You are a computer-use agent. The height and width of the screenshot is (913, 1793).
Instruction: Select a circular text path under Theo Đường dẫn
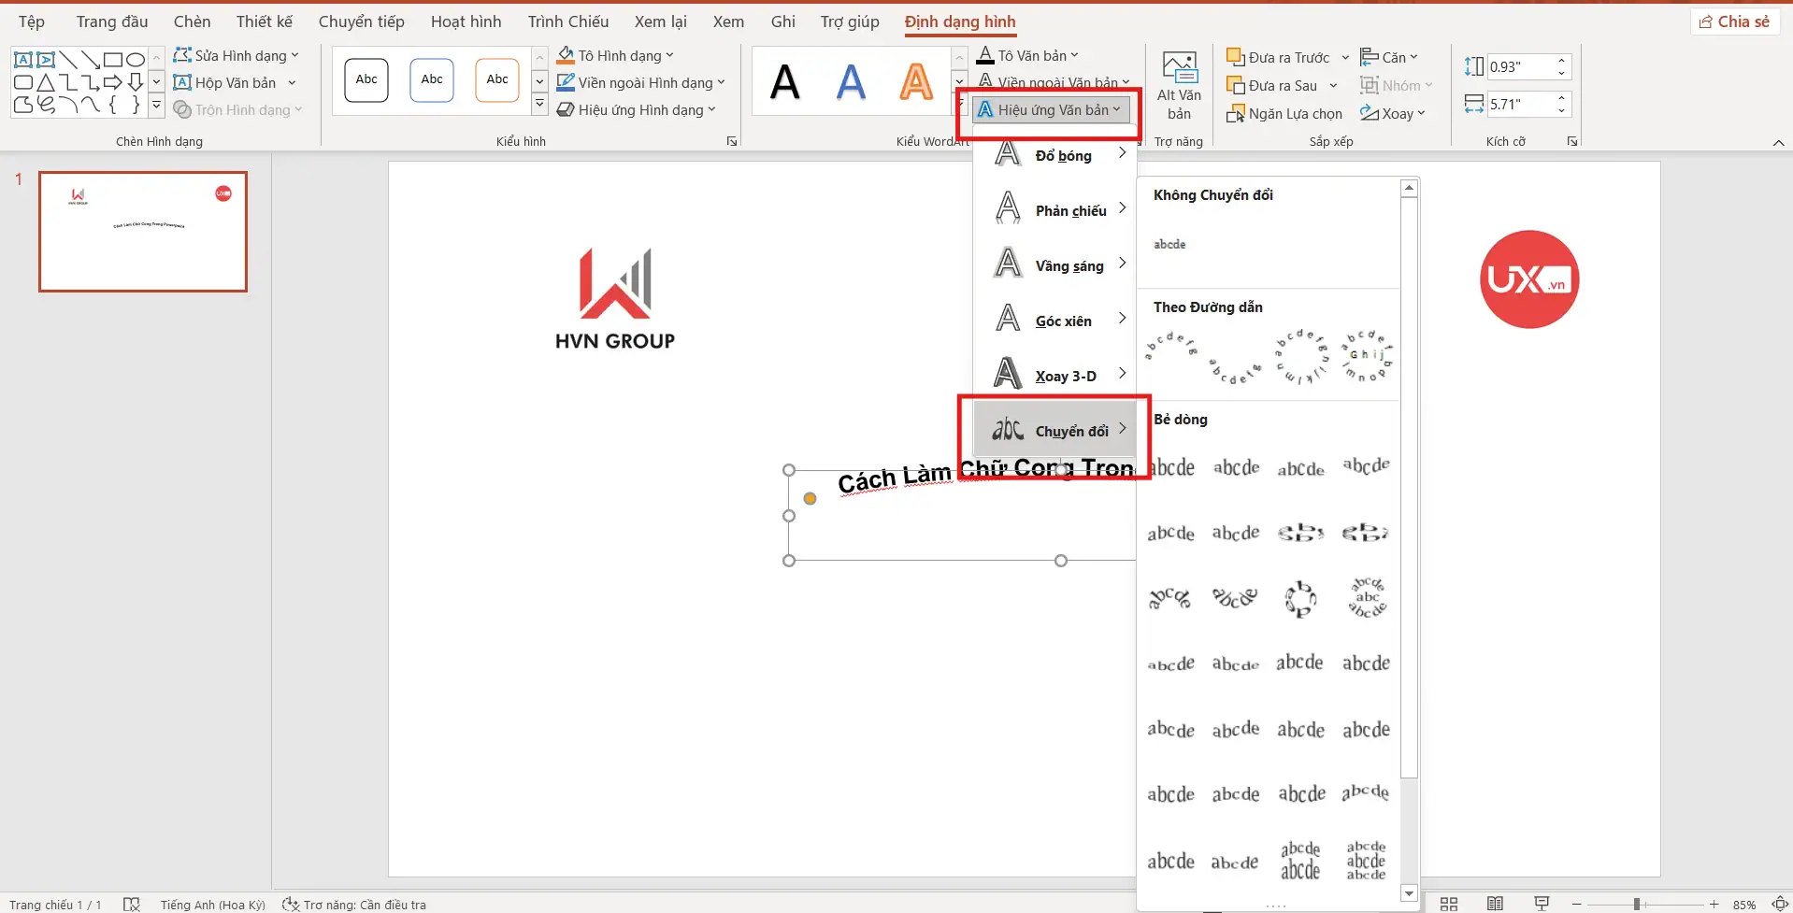coord(1300,355)
